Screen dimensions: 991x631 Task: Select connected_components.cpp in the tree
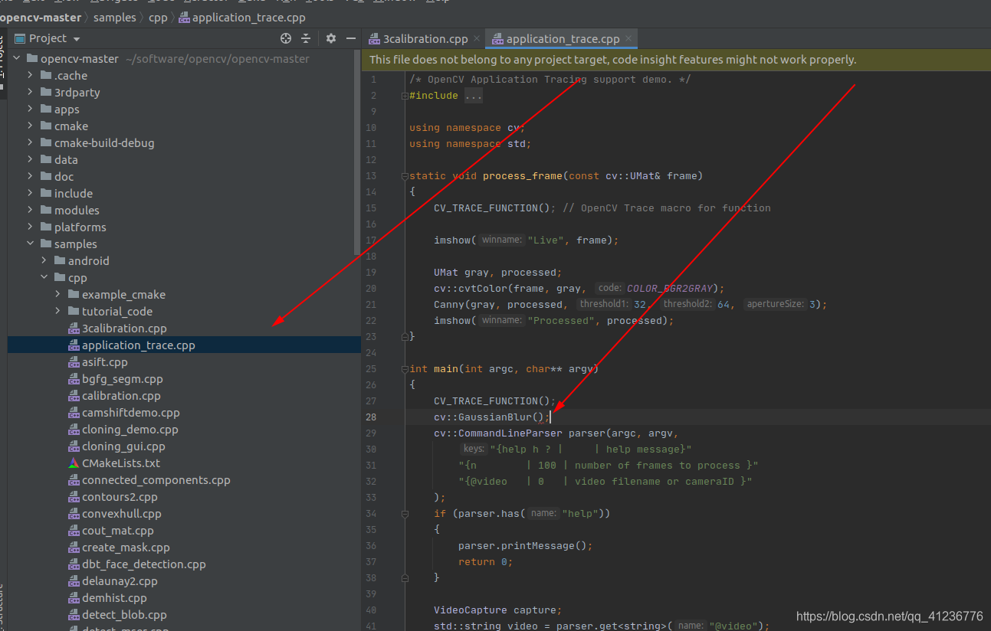click(x=156, y=480)
